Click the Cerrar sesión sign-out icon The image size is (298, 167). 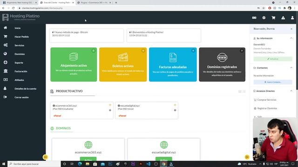coord(5,97)
